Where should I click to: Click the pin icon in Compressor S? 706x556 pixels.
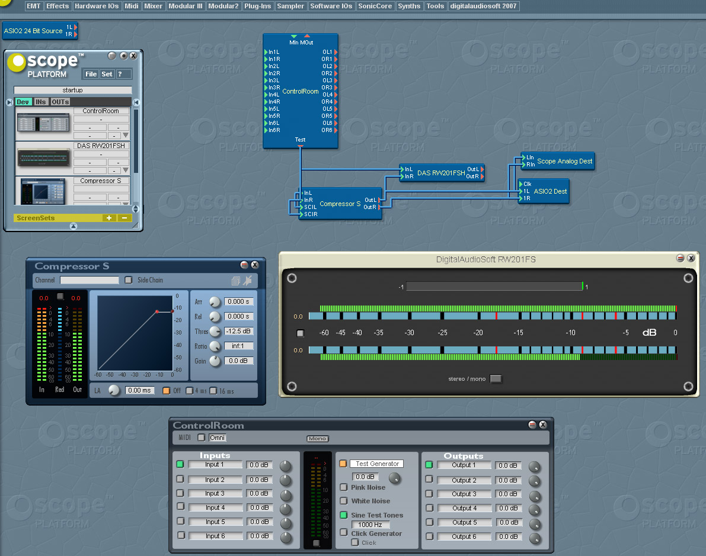pyautogui.click(x=248, y=281)
